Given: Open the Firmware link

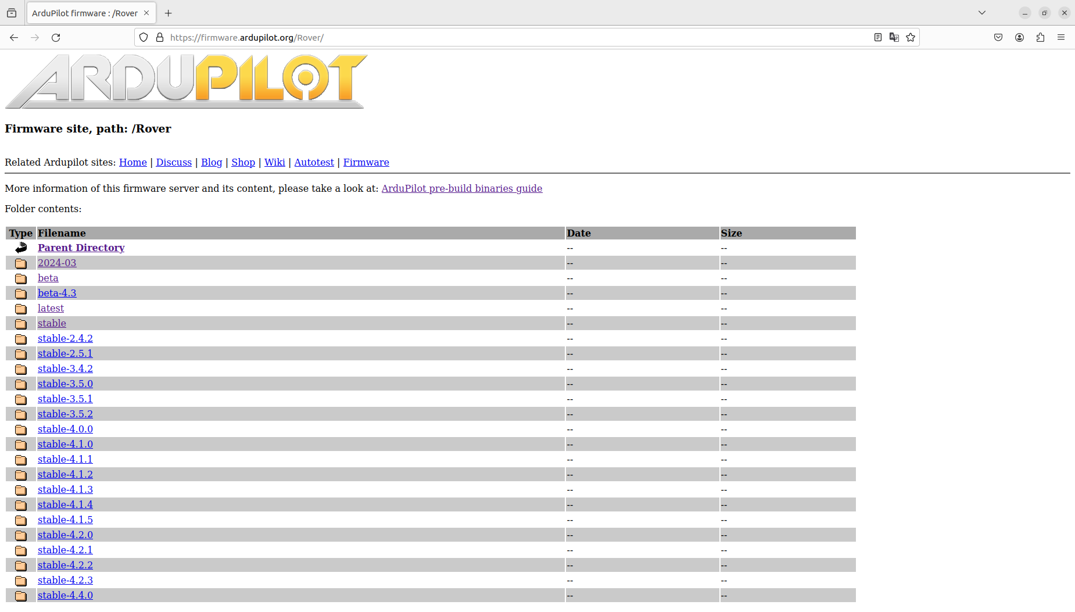Looking at the screenshot, I should tap(366, 162).
